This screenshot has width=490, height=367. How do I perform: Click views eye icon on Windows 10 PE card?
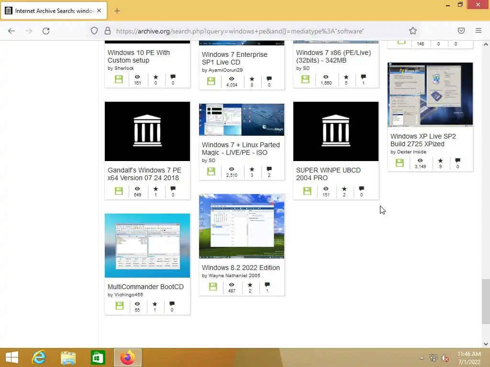tap(137, 77)
